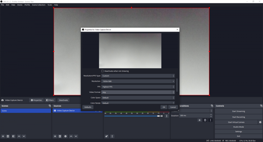Add a new scene with the plus icon

3,136
